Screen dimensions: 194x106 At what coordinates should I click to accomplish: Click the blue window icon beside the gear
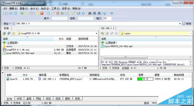coord(15,13)
